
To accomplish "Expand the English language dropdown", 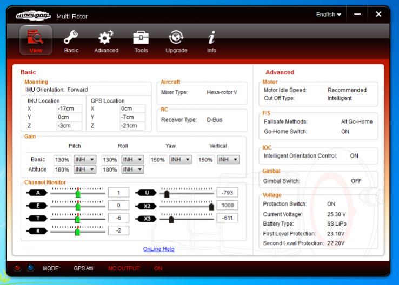I will point(328,14).
